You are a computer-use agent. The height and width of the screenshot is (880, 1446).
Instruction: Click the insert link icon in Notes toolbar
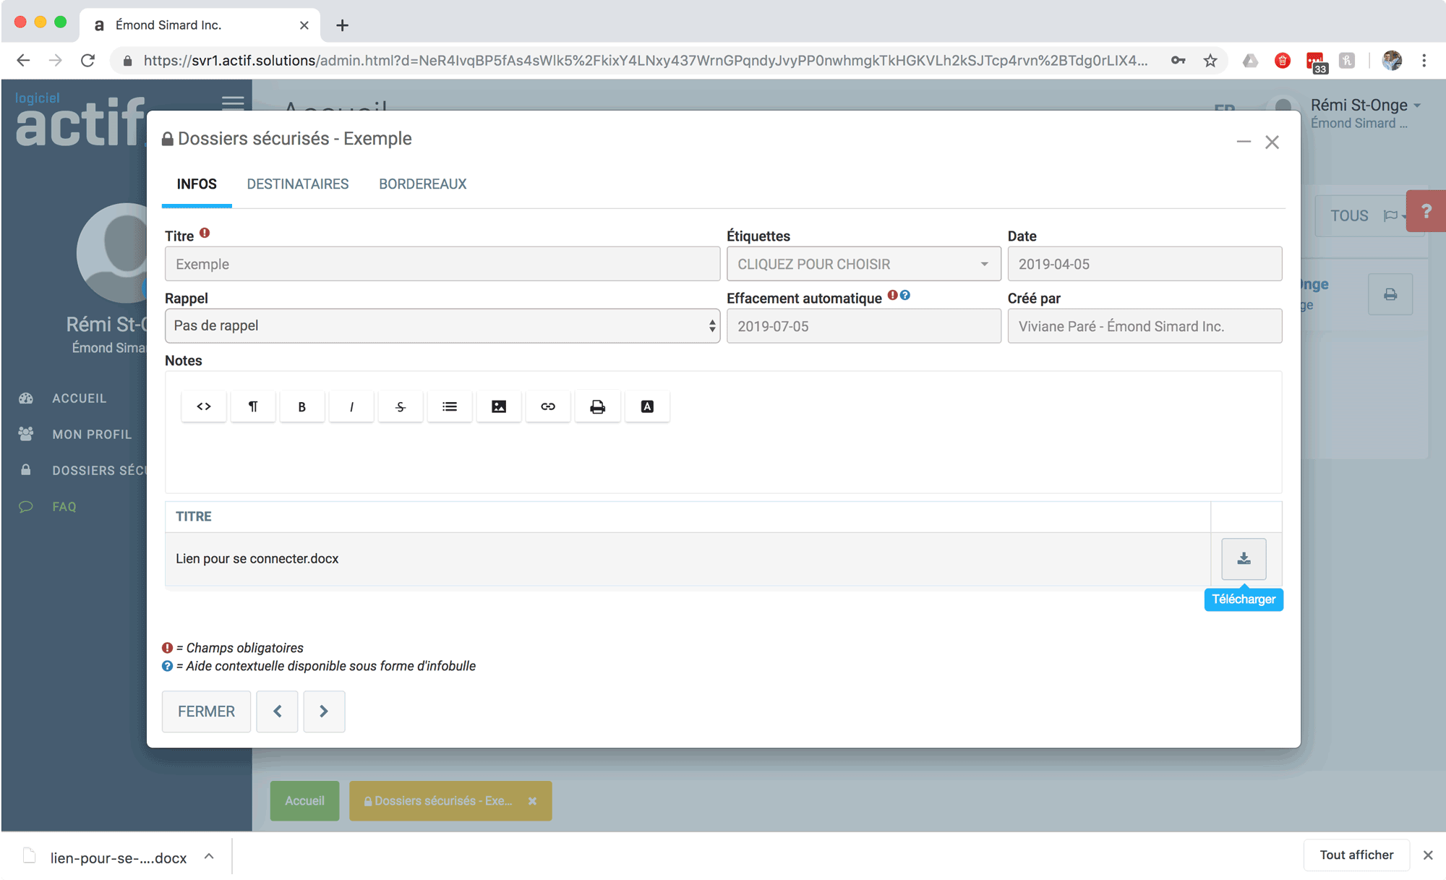[x=548, y=406]
